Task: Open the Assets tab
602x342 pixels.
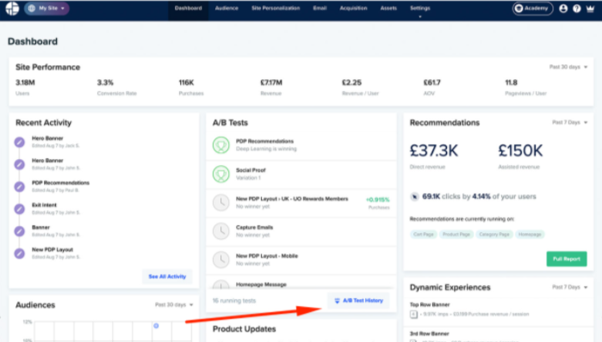Action: pos(388,9)
